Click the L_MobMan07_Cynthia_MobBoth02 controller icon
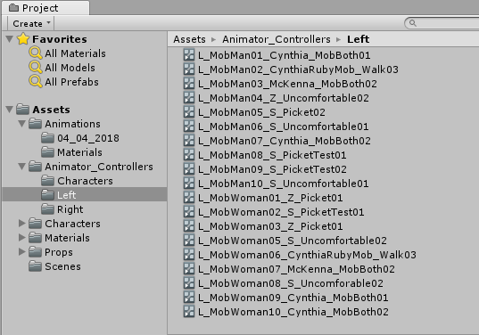The image size is (479, 335). coord(189,141)
